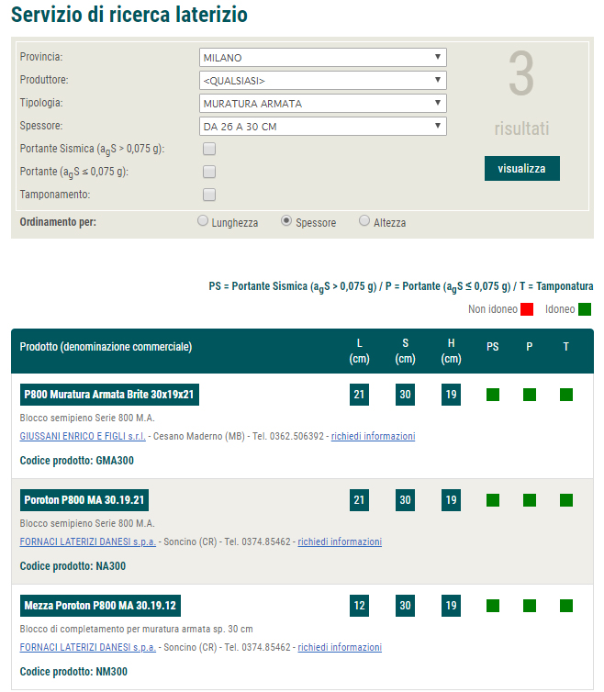Click richiedi informazioni for Mezza Poroton P800

click(x=340, y=647)
